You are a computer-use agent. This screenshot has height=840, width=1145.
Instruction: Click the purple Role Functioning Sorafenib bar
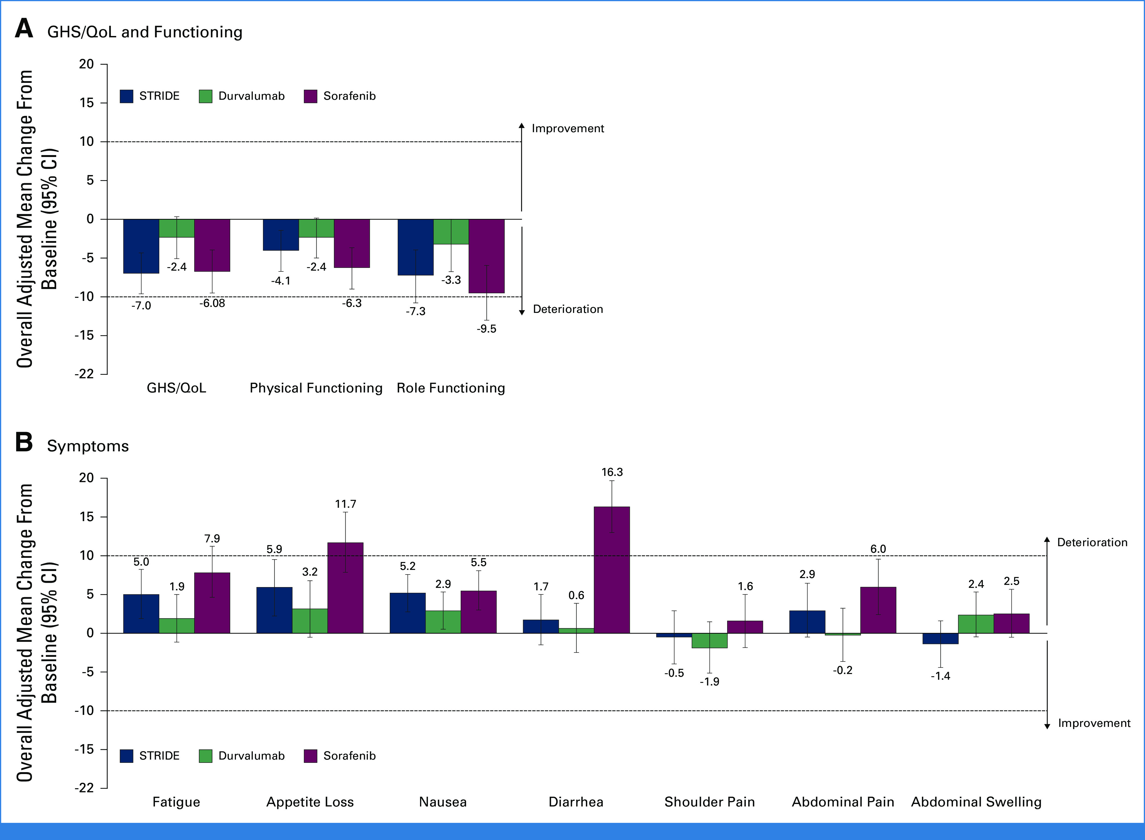point(487,256)
